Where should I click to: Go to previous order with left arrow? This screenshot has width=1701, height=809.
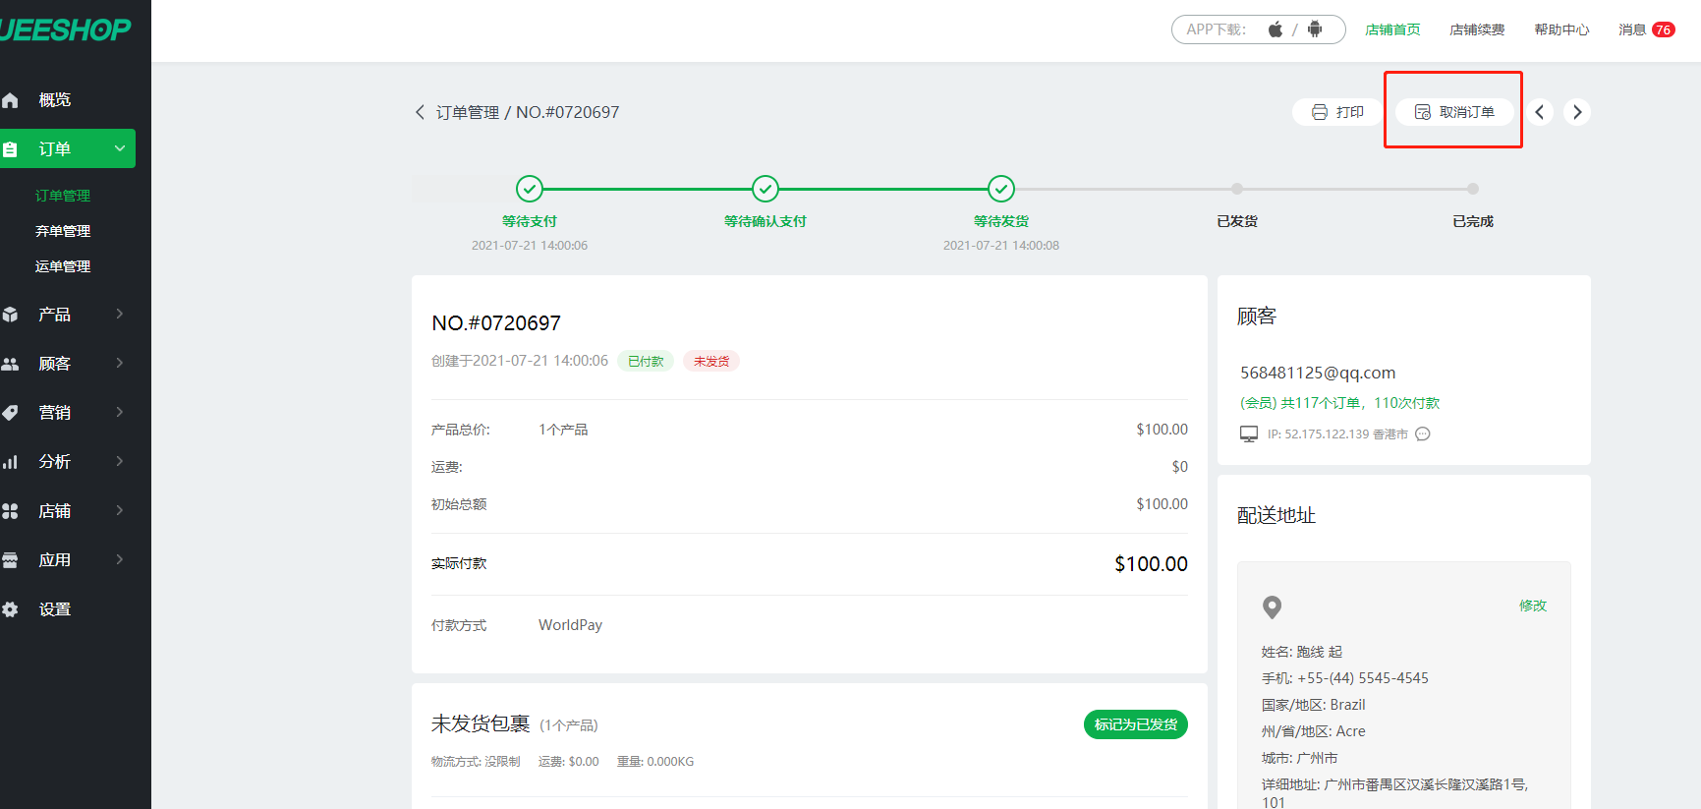coord(1540,112)
